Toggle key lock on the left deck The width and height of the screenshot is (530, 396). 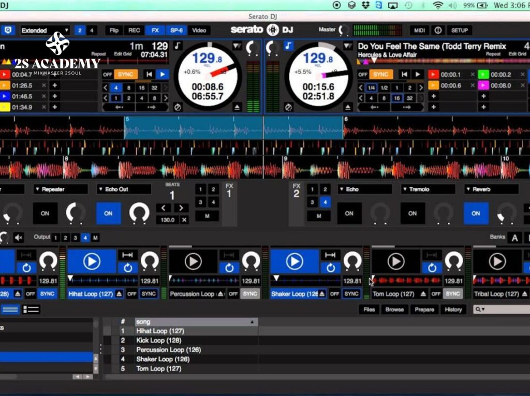pos(178,46)
